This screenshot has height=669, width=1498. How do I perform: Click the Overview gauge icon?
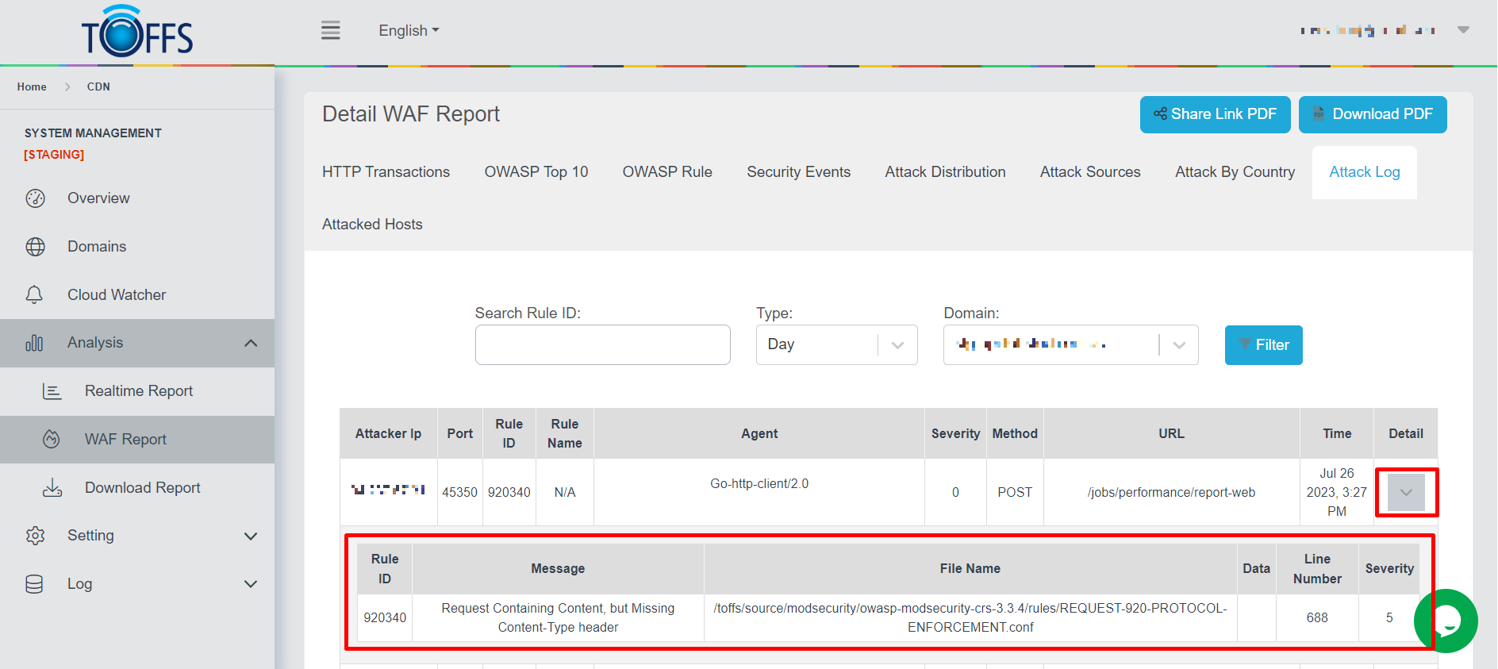pos(36,198)
